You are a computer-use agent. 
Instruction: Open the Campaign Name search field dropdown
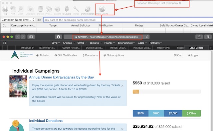click(x=18, y=20)
